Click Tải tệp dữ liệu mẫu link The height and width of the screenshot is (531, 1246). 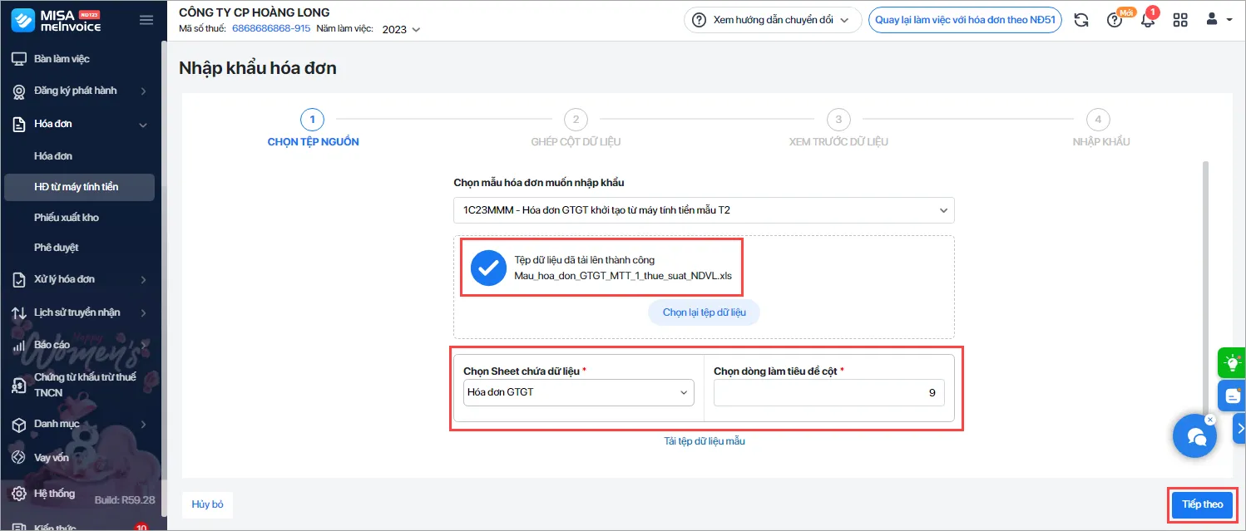click(704, 441)
